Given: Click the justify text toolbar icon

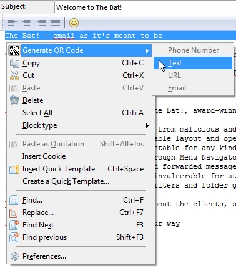Looking at the screenshot, I should (56, 22).
